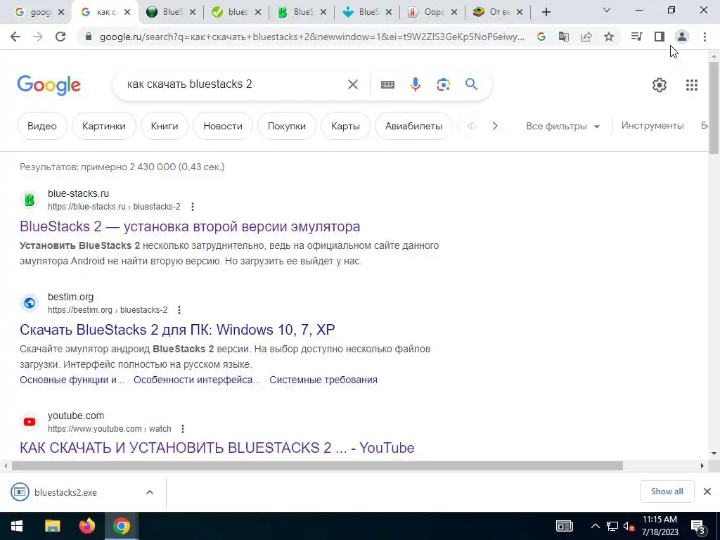Open File Explorer from the taskbar
Viewport: 720px width, 540px height.
point(52,526)
